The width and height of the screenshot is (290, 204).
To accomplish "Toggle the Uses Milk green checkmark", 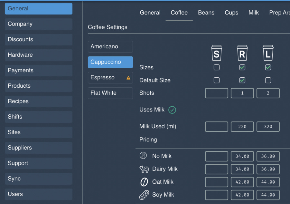I will (x=172, y=110).
